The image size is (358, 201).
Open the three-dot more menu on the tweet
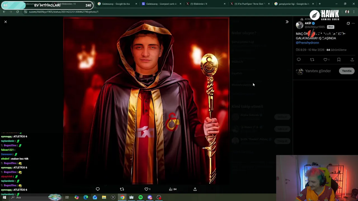tap(353, 23)
